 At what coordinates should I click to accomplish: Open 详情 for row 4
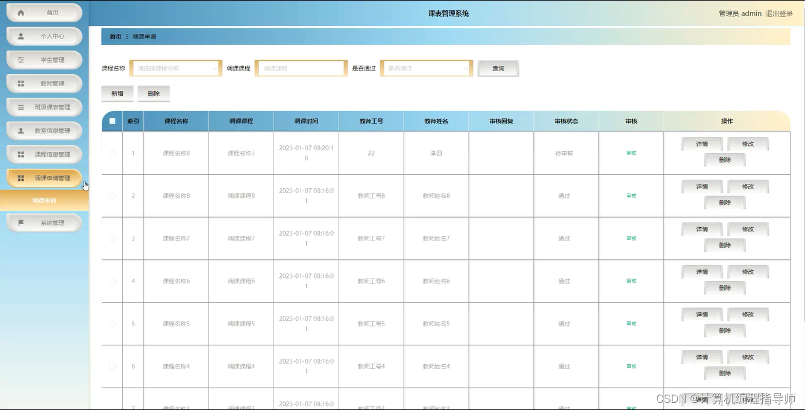702,272
